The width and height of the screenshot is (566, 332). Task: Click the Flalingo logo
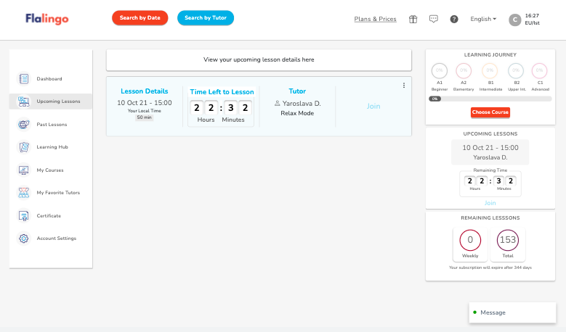(47, 18)
